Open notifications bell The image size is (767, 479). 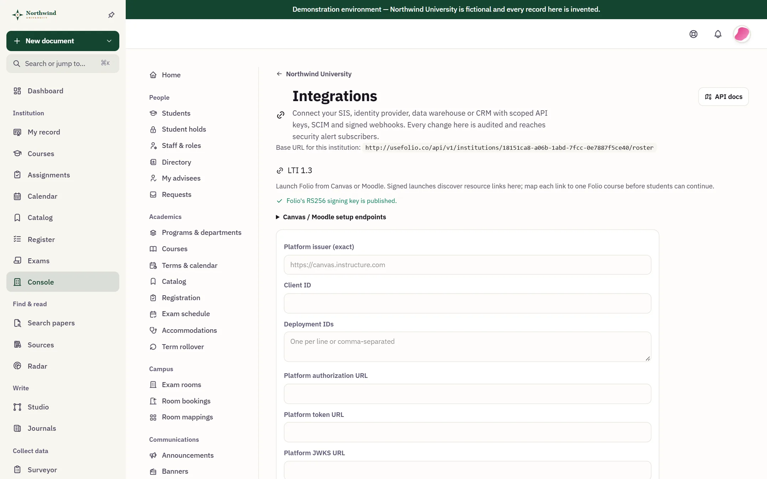[718, 34]
